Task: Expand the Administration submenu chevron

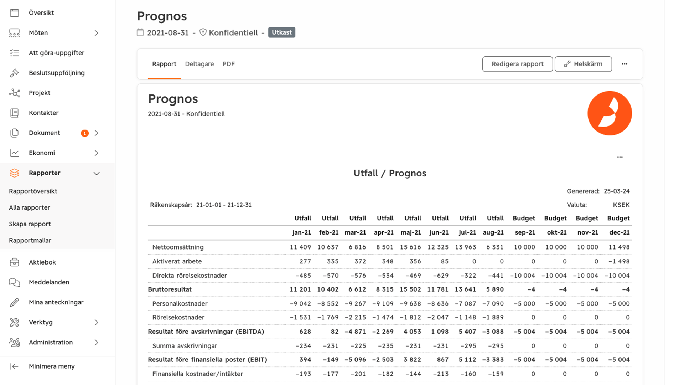Action: (96, 342)
